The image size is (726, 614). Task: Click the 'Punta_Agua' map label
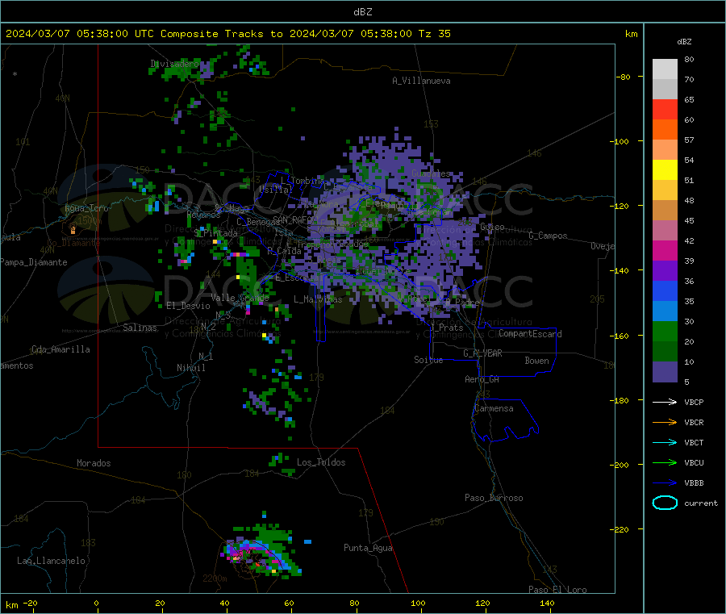pos(368,548)
